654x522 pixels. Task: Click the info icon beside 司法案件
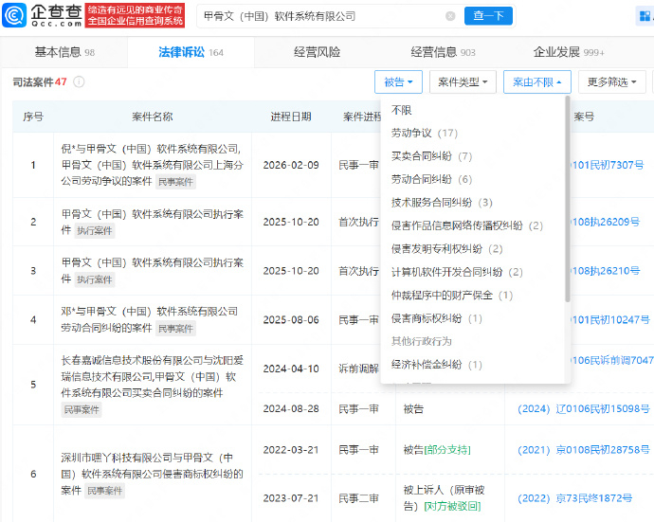(79, 82)
